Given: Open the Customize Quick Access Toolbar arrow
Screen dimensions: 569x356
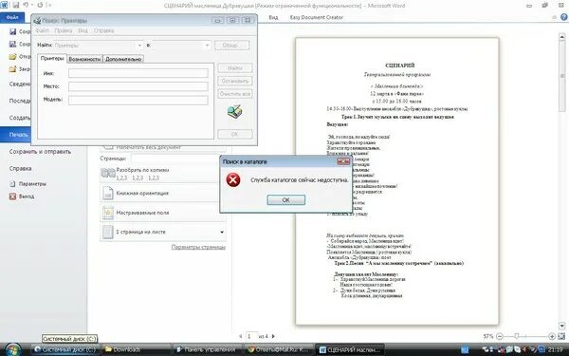Looking at the screenshot, I should pyautogui.click(x=49, y=5).
